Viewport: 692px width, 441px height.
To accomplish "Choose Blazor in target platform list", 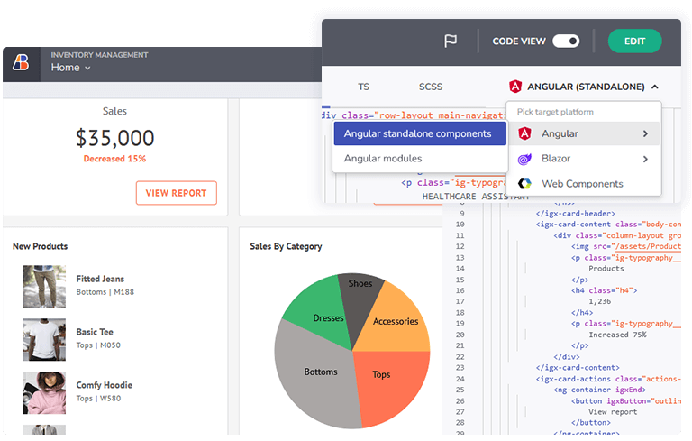I will [x=584, y=159].
